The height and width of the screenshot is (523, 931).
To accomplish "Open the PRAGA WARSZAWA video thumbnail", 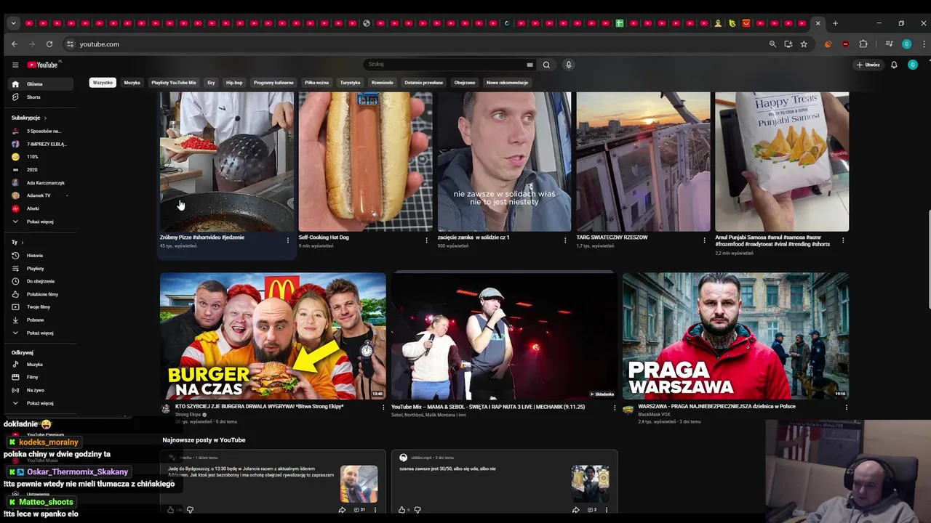I will (735, 336).
